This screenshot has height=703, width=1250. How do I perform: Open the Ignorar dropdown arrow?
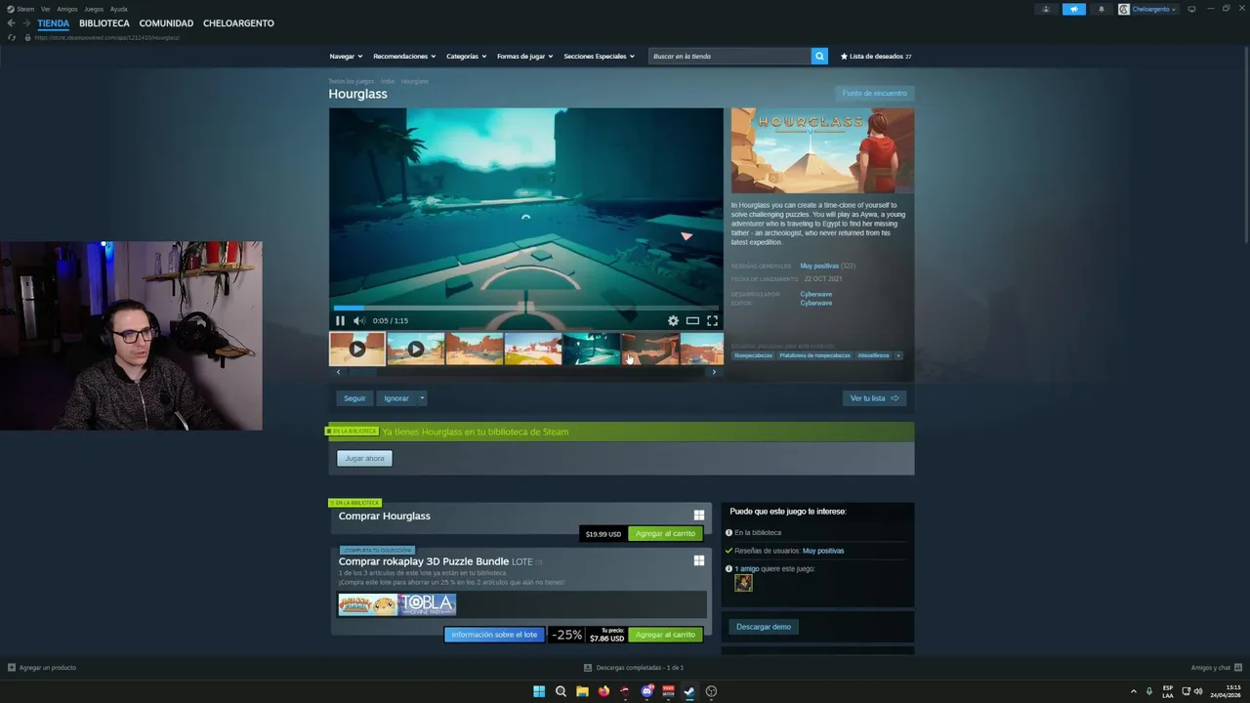pos(422,398)
